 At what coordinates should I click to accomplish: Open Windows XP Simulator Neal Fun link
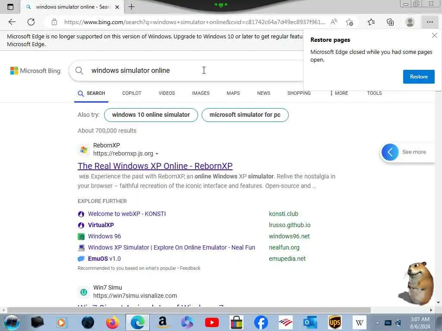(171, 247)
